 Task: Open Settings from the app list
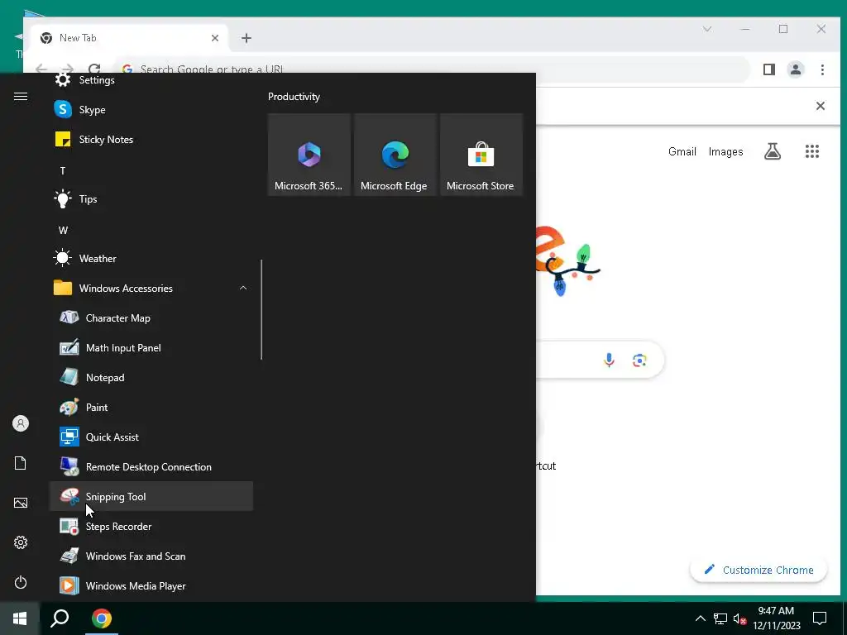pos(151,80)
